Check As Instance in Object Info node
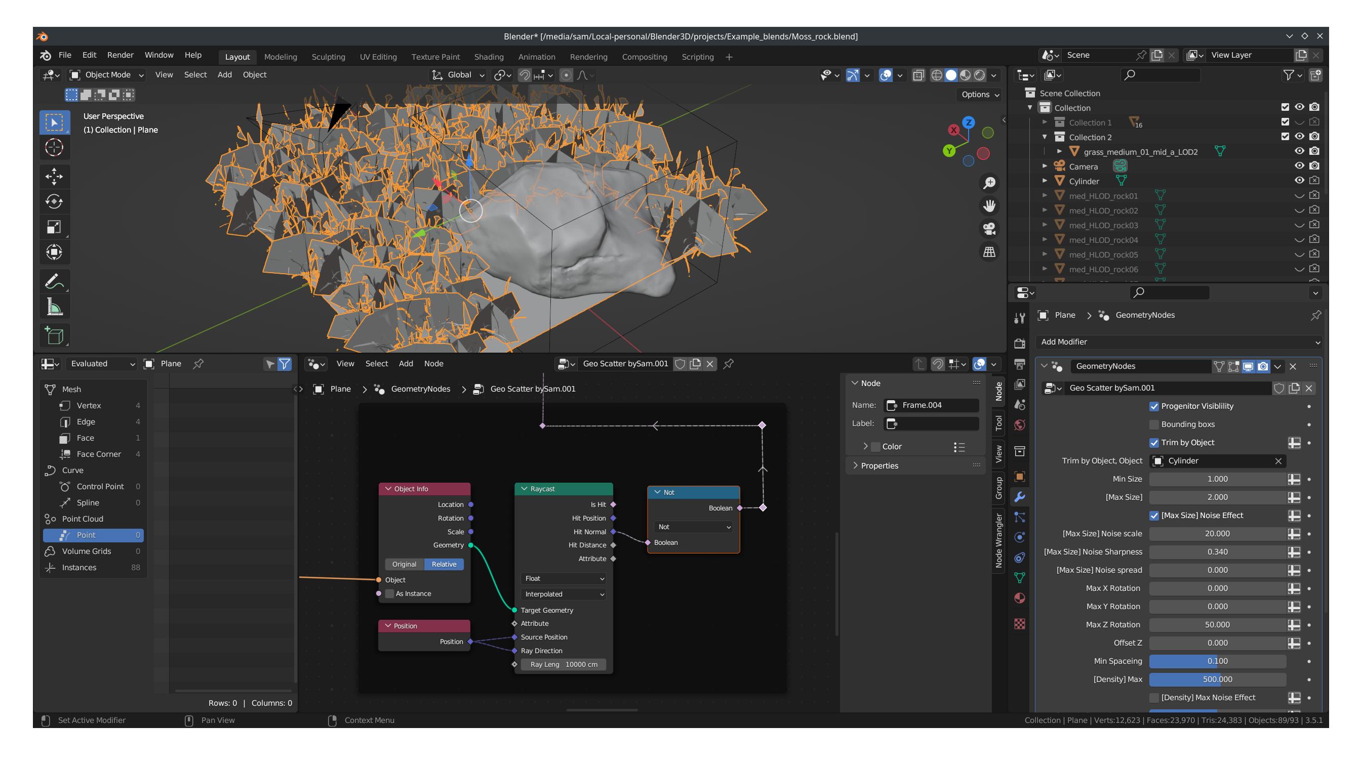Viewport: 1362px width, 767px height. pyautogui.click(x=390, y=594)
